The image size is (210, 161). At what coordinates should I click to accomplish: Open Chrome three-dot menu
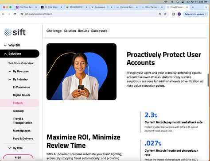click(x=206, y=14)
